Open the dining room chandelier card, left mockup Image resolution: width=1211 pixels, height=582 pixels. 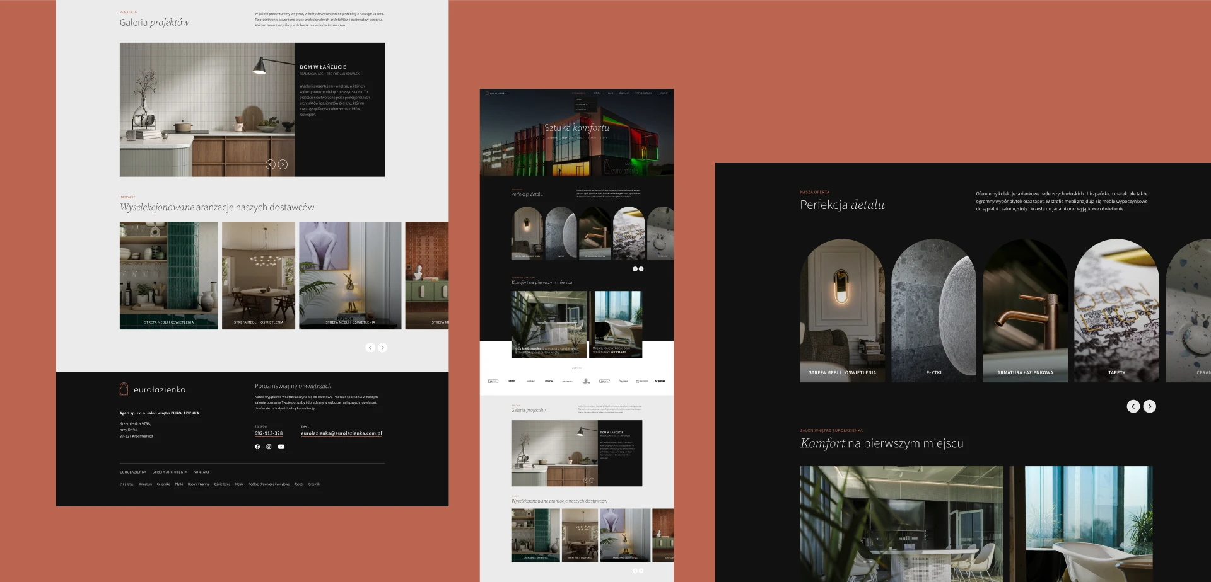[259, 275]
